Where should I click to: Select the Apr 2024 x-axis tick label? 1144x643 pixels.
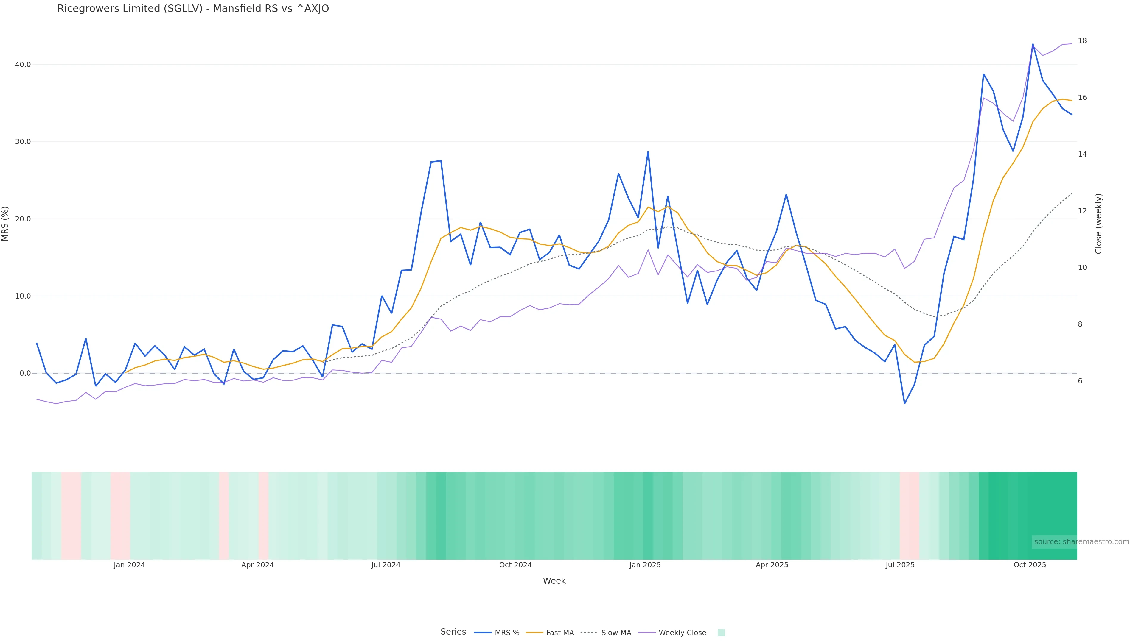click(258, 565)
